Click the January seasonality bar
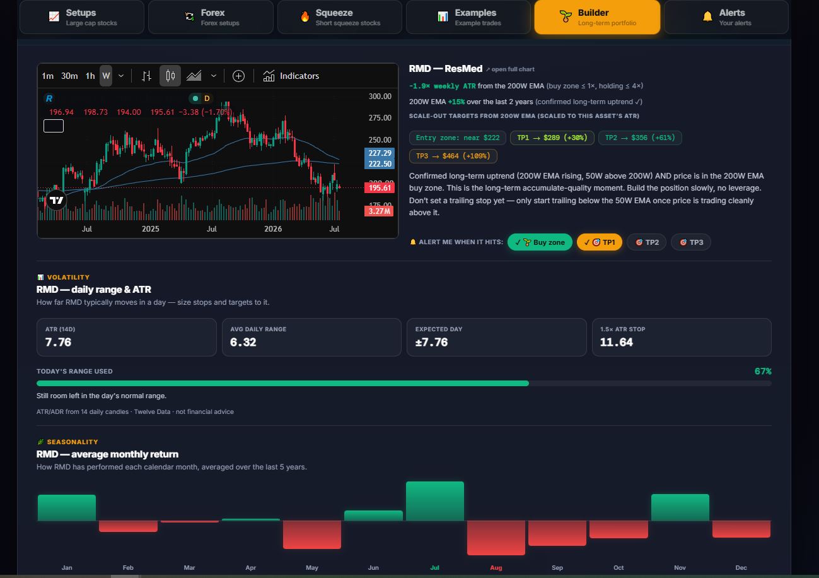Viewport: 819px width, 578px height. (67, 508)
